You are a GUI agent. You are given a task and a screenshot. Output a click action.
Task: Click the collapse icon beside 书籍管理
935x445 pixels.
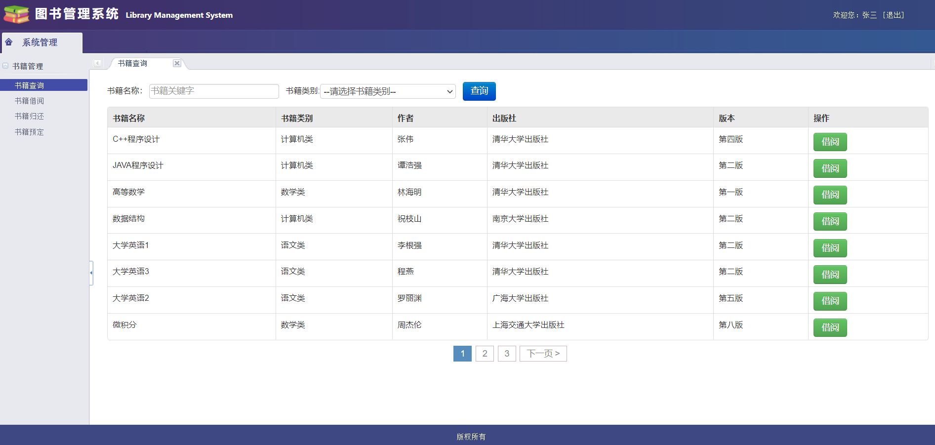click(x=5, y=66)
